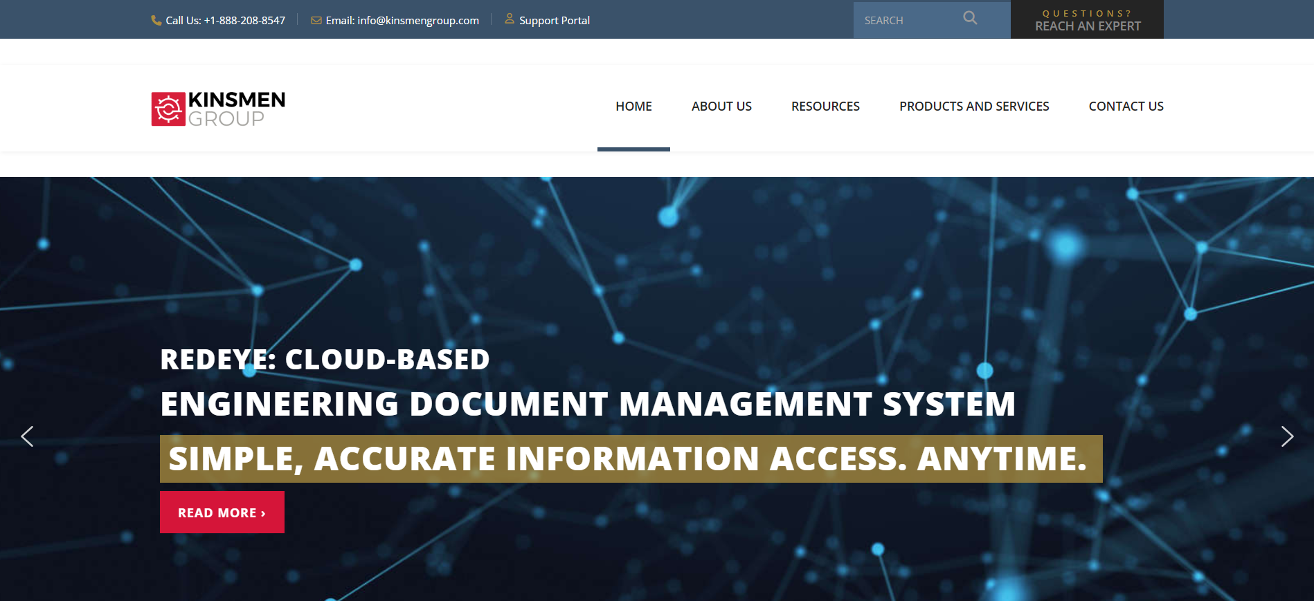This screenshot has width=1314, height=601.
Task: Expand the Products and Services menu
Action: click(x=974, y=107)
